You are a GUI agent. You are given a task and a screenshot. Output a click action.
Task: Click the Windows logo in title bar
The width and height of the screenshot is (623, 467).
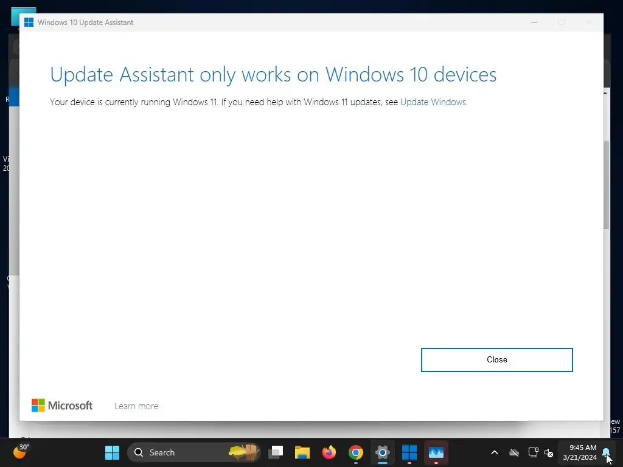(x=29, y=22)
